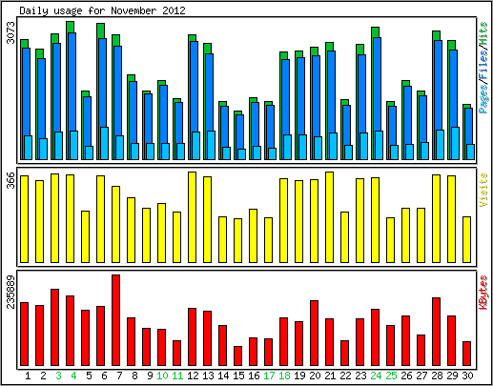Select day label 8 on the axis
This screenshot has width=493, height=386.
pyautogui.click(x=134, y=376)
